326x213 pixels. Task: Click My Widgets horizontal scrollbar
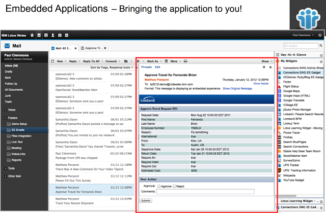pos(287,196)
